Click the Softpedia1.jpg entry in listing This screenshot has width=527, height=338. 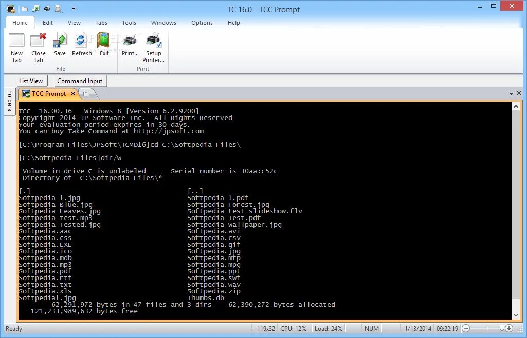point(47,298)
